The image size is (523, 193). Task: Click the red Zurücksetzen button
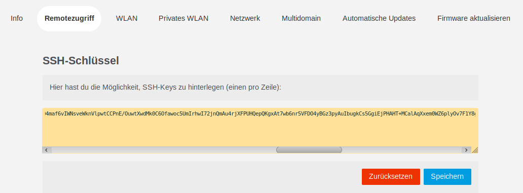click(391, 177)
